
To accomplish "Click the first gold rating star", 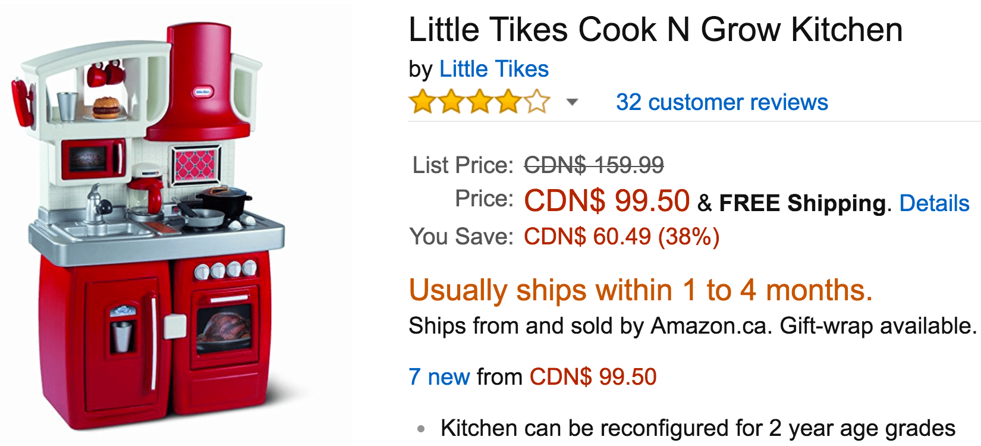I will point(423,102).
